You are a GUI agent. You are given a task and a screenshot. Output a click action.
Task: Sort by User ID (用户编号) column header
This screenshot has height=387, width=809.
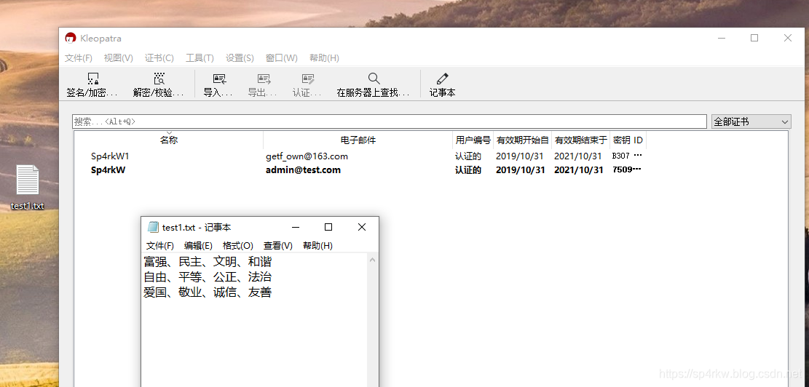tap(473, 140)
